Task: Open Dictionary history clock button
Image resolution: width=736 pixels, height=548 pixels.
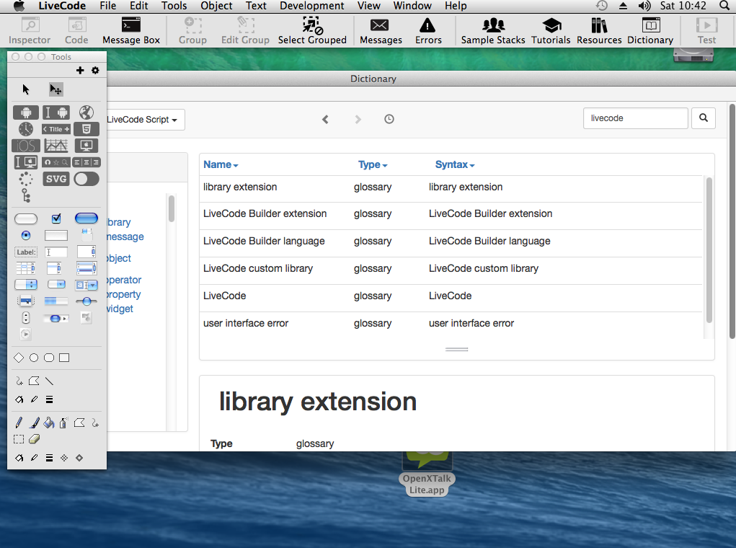Action: (389, 119)
